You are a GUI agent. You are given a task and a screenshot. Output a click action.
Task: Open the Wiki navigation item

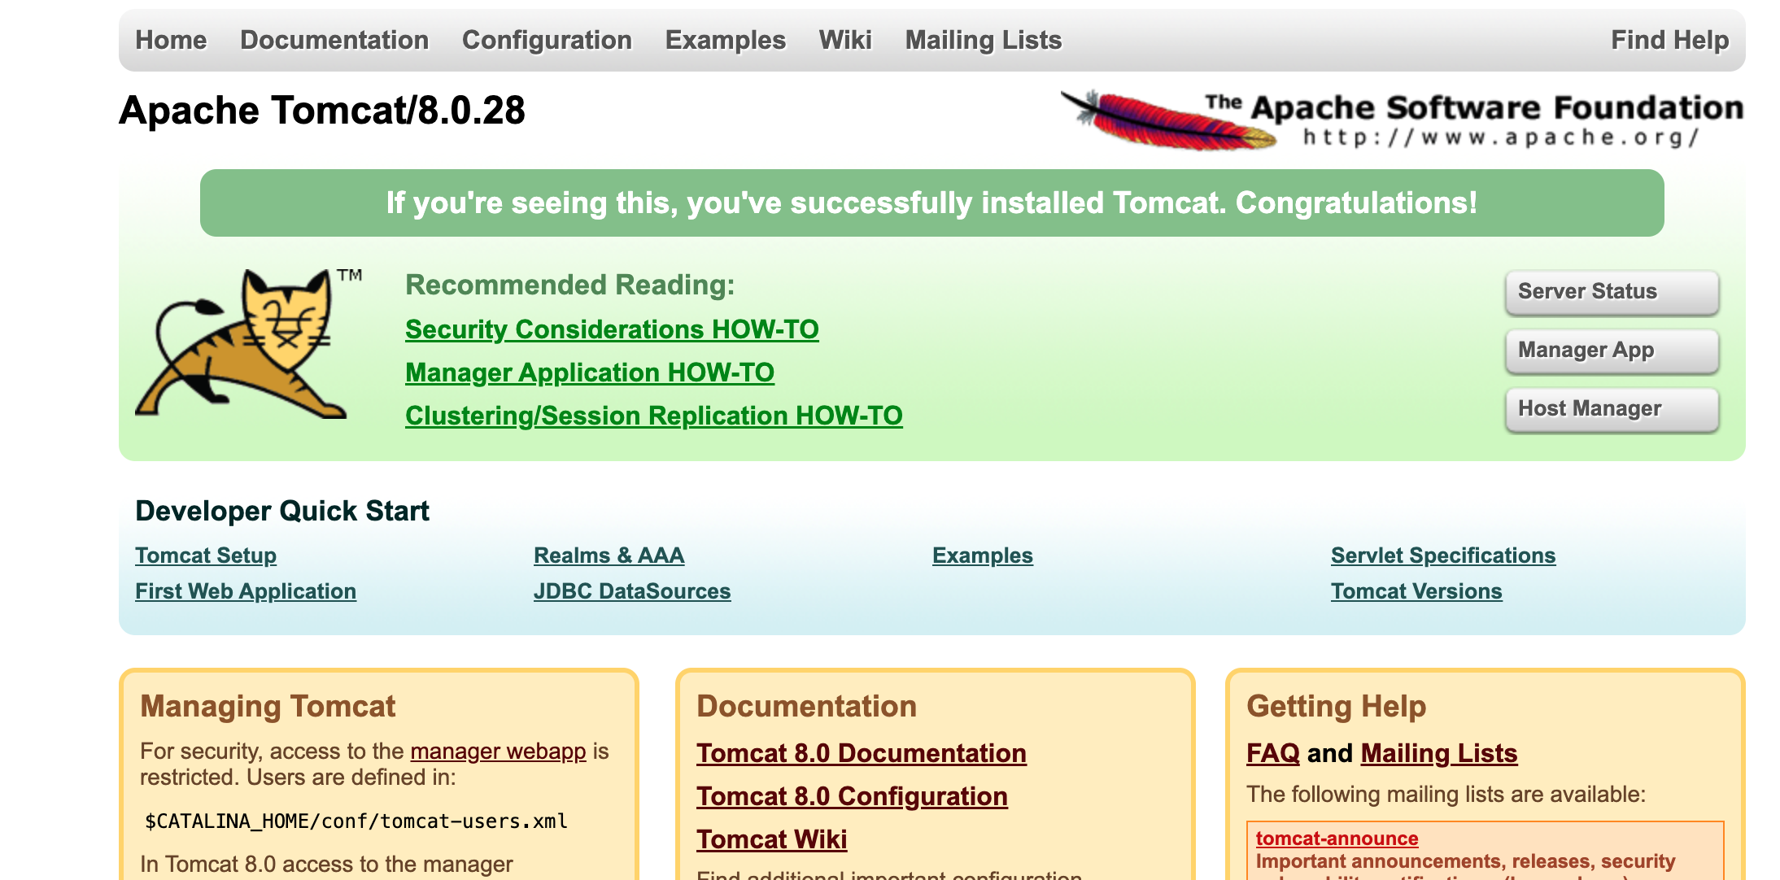point(845,40)
